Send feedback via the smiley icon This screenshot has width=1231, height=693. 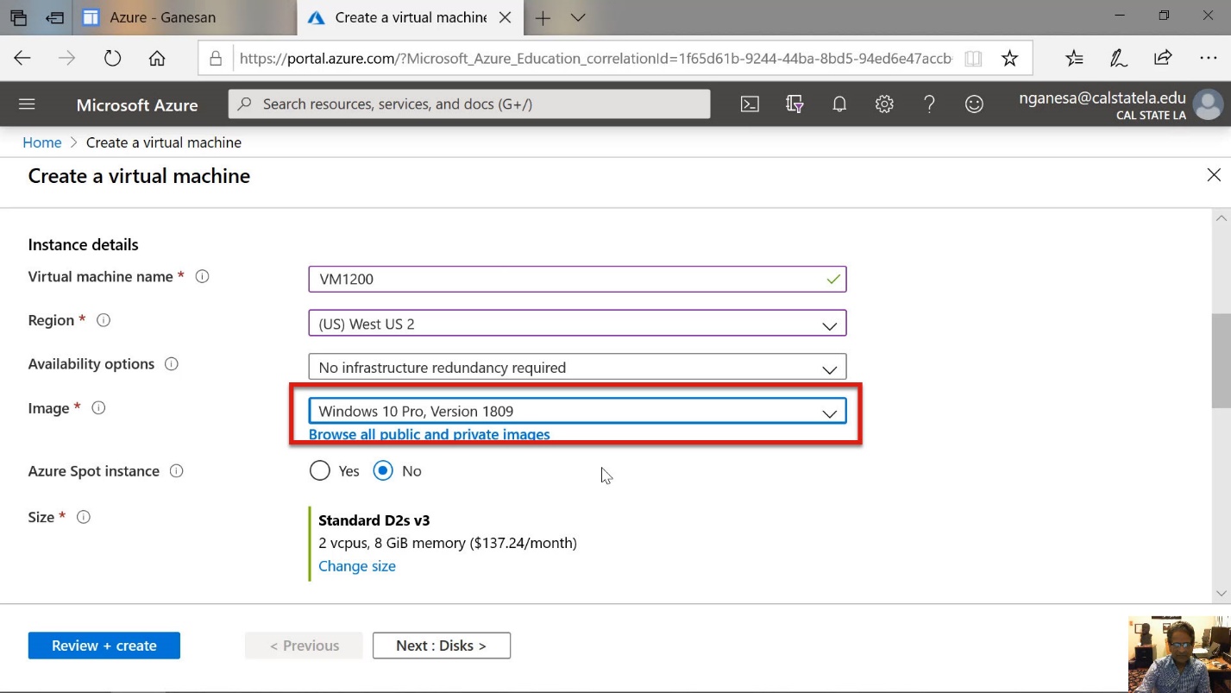pyautogui.click(x=974, y=104)
